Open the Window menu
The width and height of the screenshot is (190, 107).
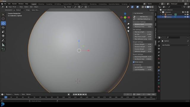pyautogui.click(x=21, y=4)
